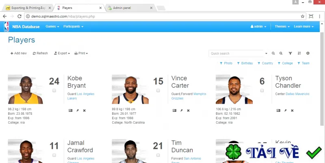Screen dimensions: 325x163
Task: Open the Country column filter
Action: click(265, 63)
